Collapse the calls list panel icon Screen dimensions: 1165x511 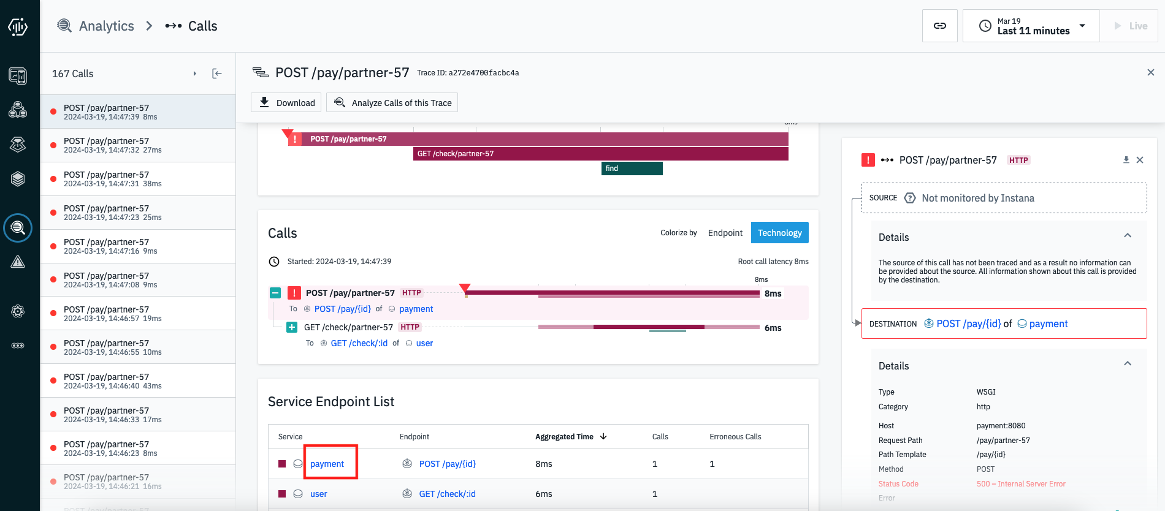pyautogui.click(x=217, y=74)
